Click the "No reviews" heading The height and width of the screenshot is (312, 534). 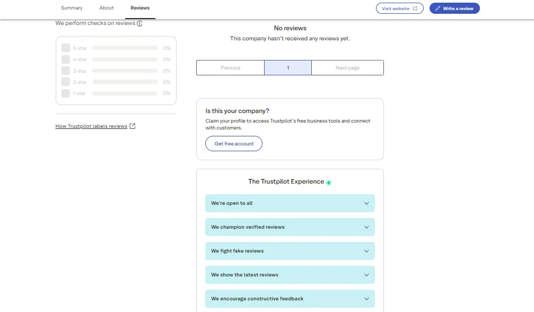(x=290, y=28)
